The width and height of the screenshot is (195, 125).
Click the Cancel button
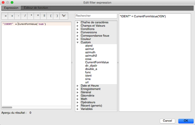167,121
